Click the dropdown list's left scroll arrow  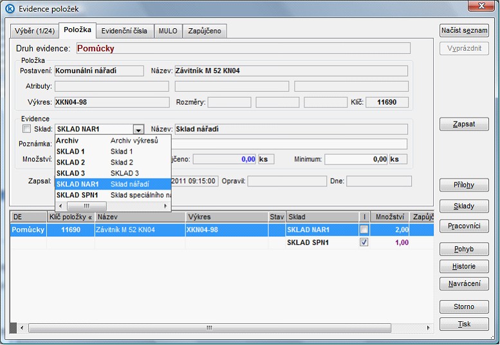click(60, 206)
